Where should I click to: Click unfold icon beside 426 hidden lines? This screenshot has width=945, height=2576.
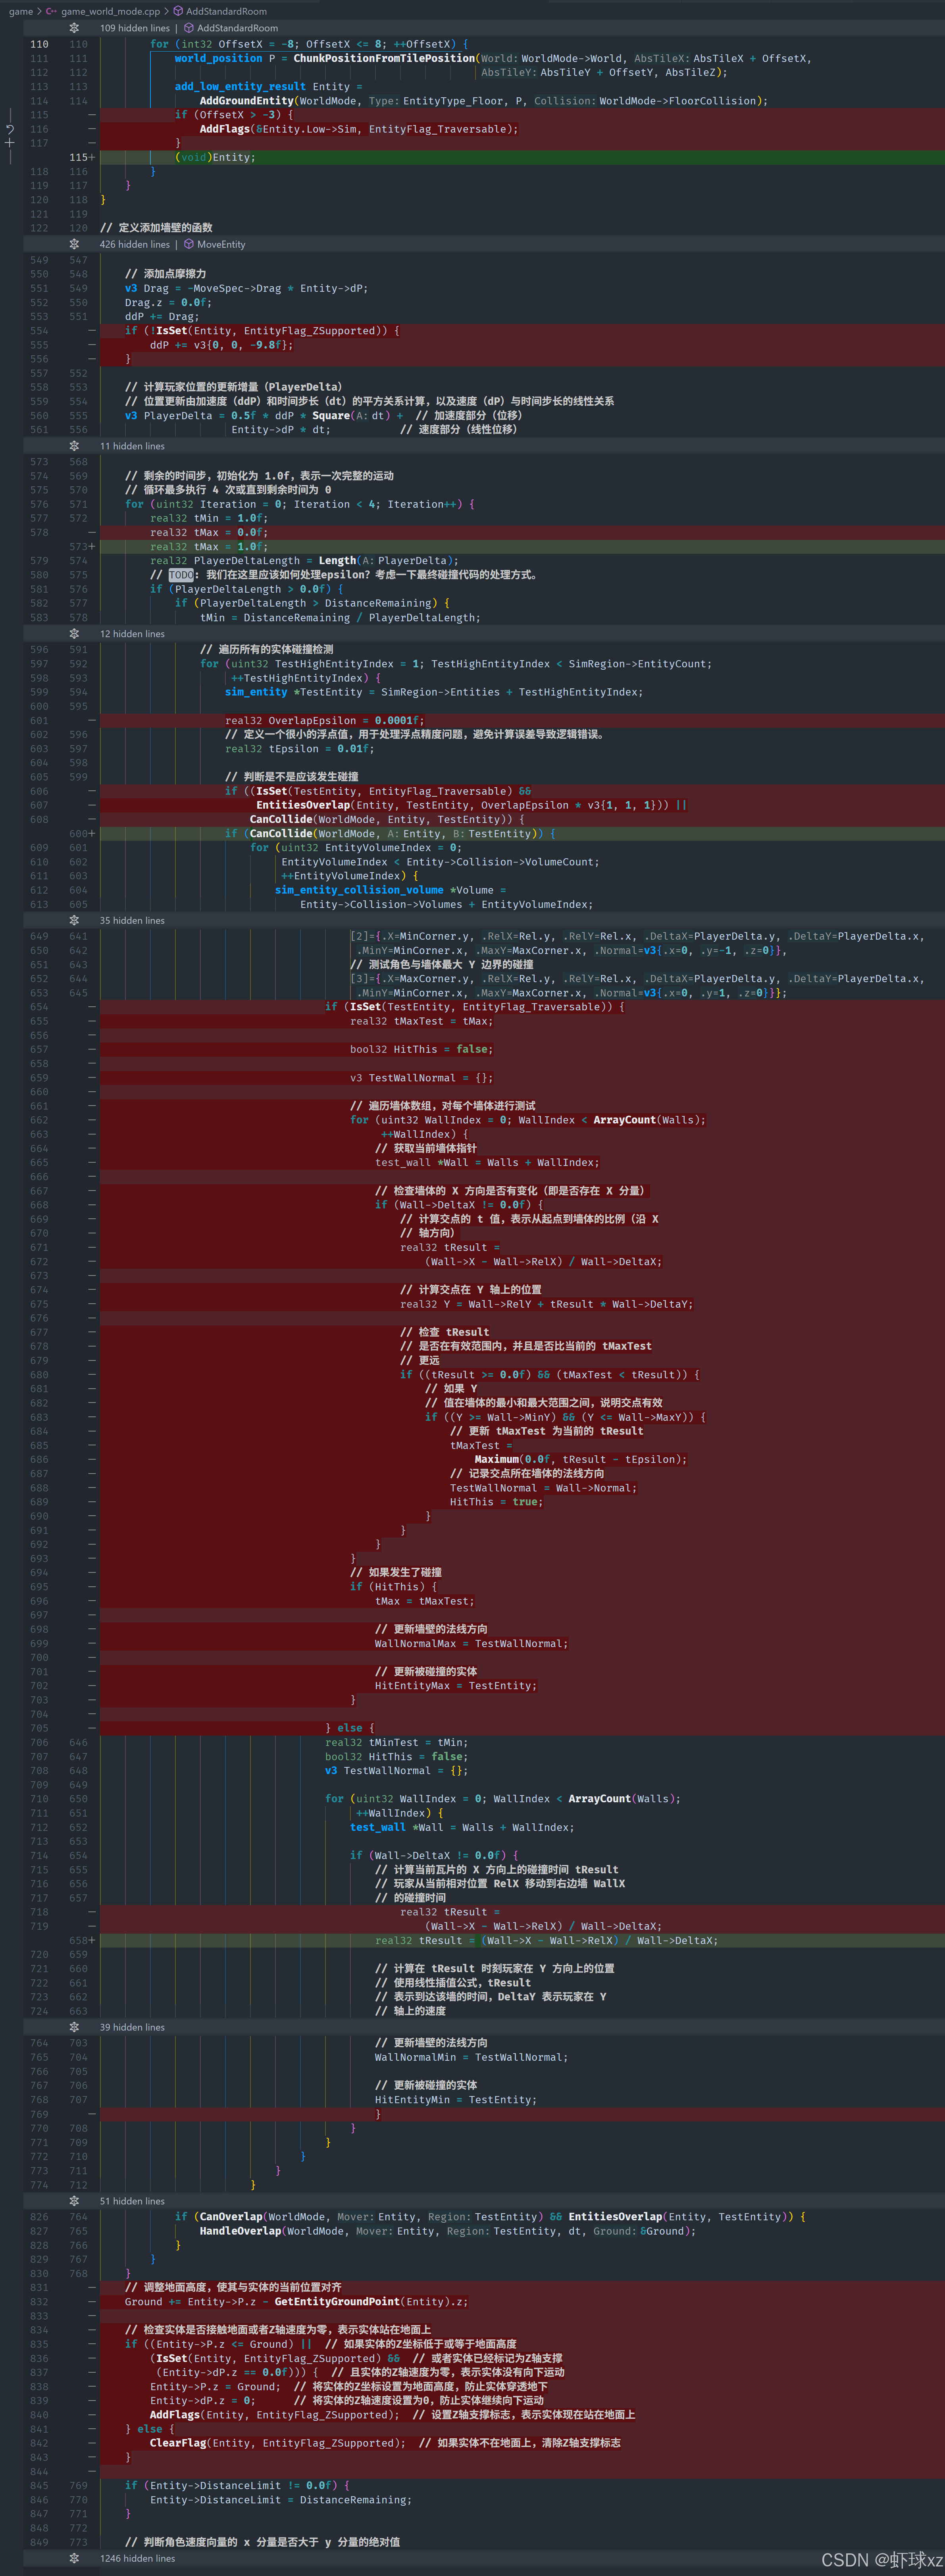click(74, 244)
